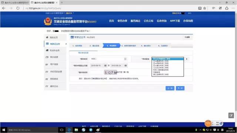The width and height of the screenshot is (237, 133).
Task: Open the Windows Start menu
Action: [4, 130]
